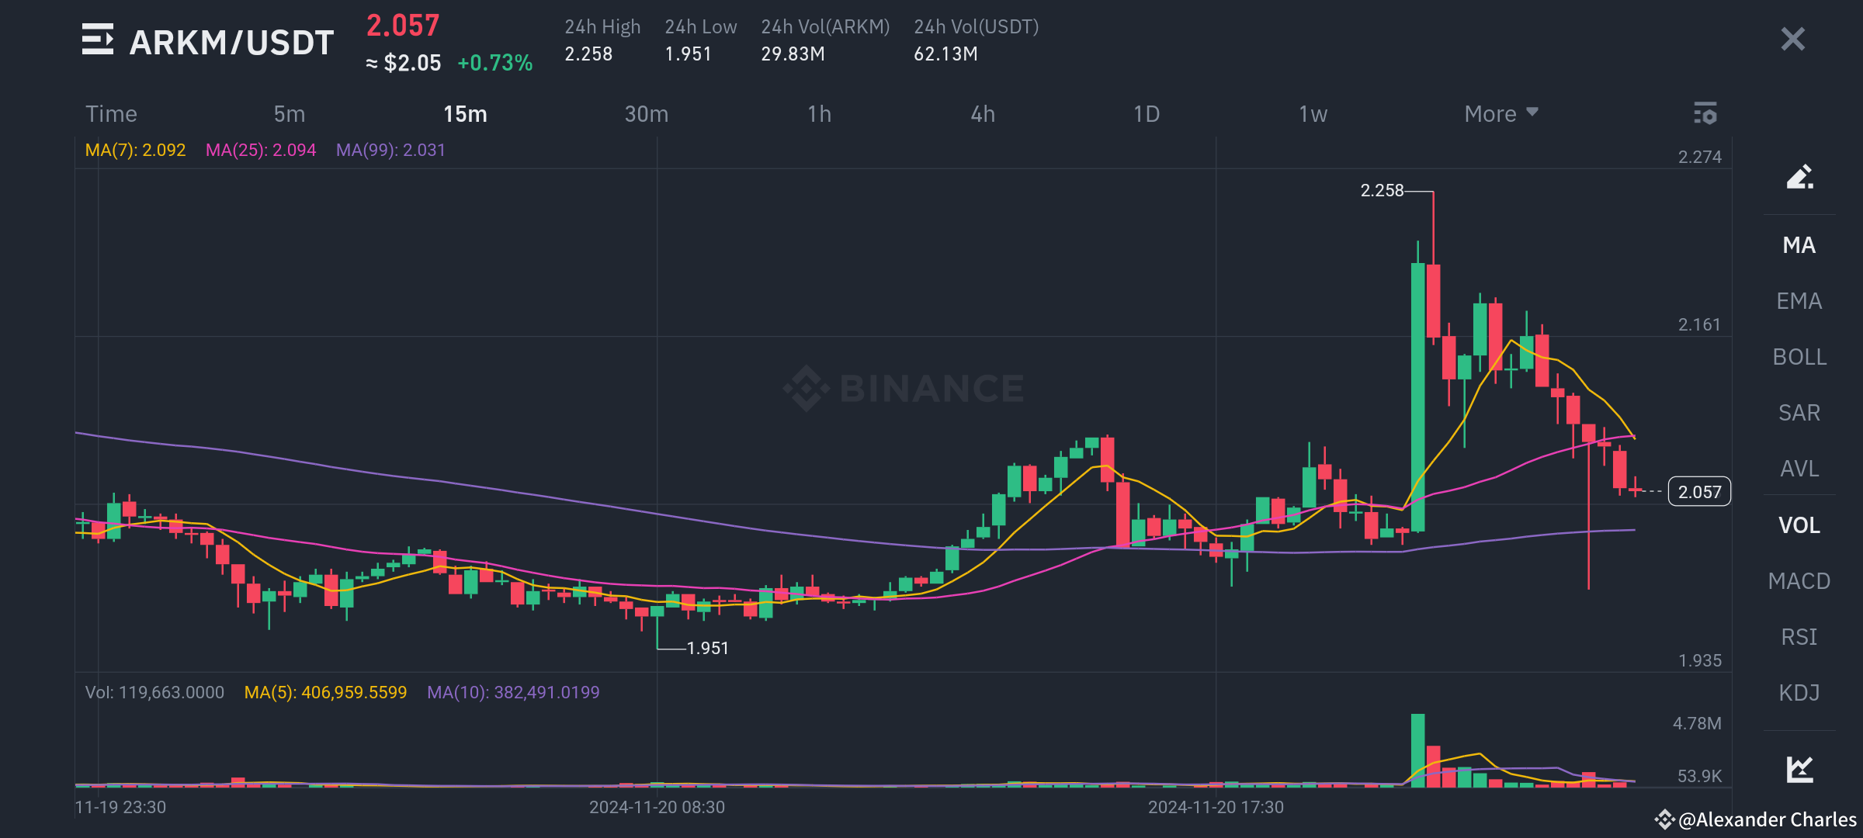The width and height of the screenshot is (1863, 838).
Task: Toggle the VOL indicator off
Action: click(x=1799, y=525)
